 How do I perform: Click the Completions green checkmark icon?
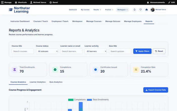55,70
